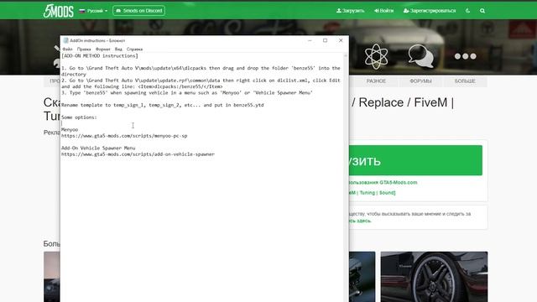Open the Файл menu in Notepad
Screen dimensions: 537x302
click(x=67, y=49)
